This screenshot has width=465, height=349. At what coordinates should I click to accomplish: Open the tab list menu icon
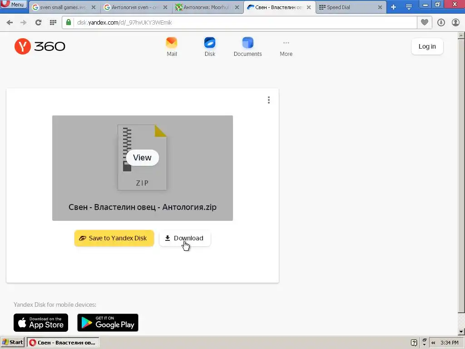click(409, 7)
